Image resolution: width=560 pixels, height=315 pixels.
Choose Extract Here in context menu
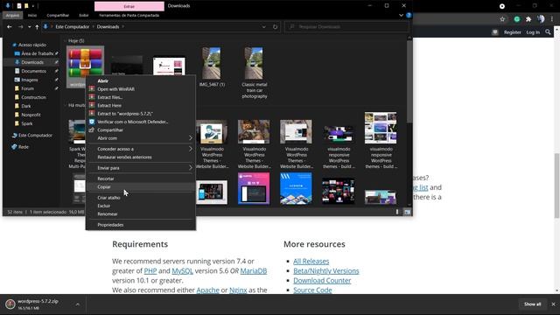point(141,105)
